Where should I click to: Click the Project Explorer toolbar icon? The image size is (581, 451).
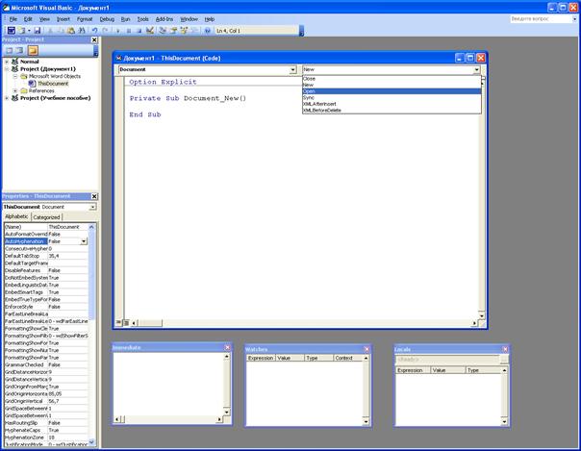[x=163, y=31]
